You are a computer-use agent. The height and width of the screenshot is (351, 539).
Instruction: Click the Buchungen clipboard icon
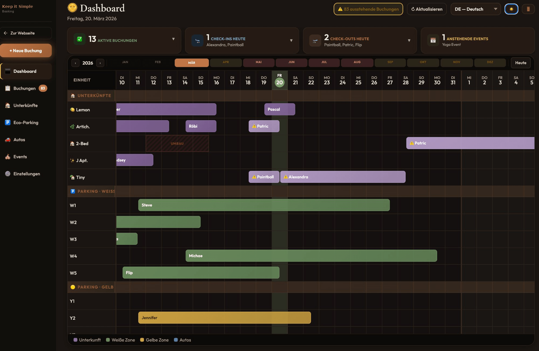pos(8,88)
